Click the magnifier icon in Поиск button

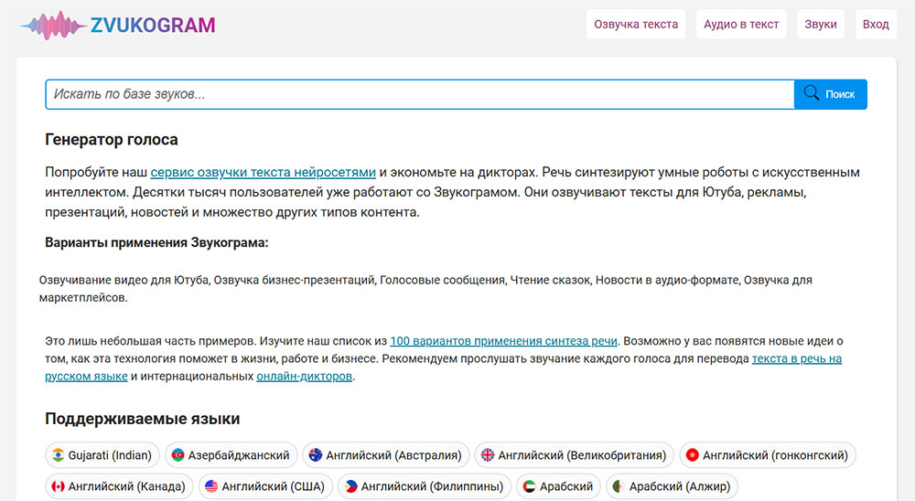[x=811, y=93]
